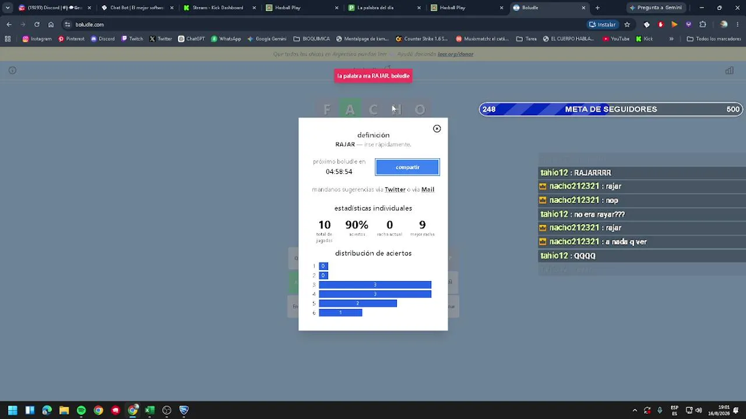Go back with browser back arrow
The image size is (746, 419).
9,24
